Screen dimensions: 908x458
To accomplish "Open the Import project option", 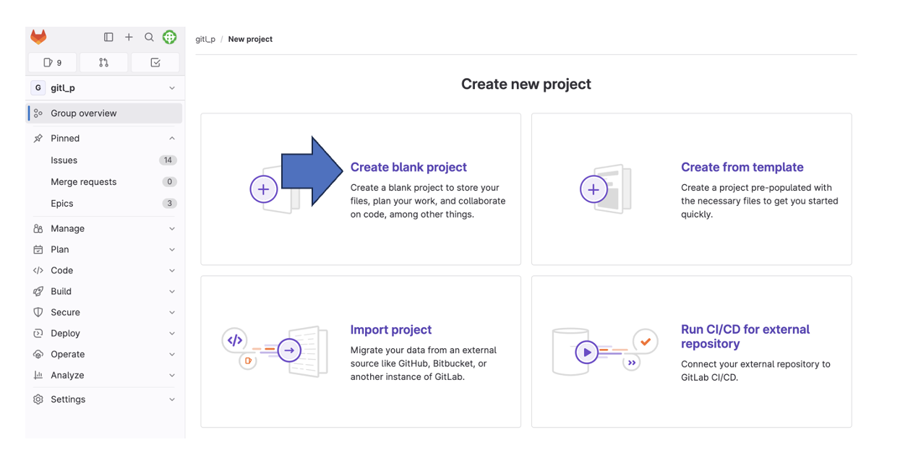I will pyautogui.click(x=391, y=329).
